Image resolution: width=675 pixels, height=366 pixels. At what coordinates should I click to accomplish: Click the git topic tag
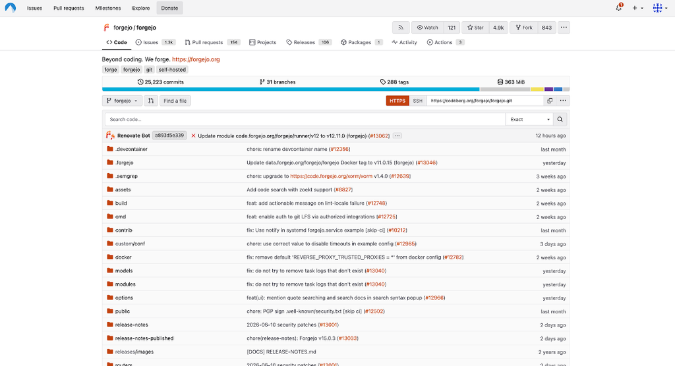tap(149, 70)
